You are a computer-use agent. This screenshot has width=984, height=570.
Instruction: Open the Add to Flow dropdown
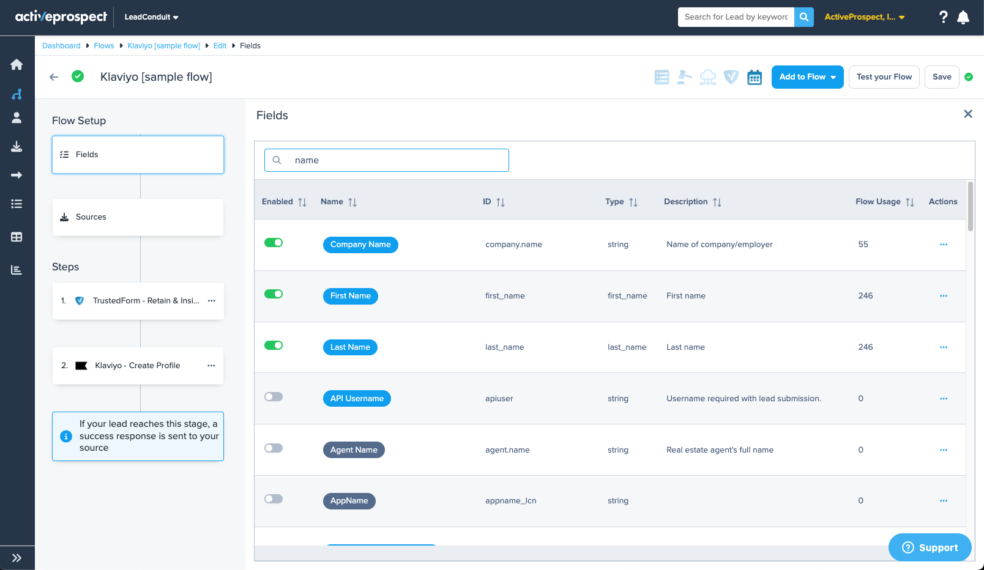(x=808, y=77)
